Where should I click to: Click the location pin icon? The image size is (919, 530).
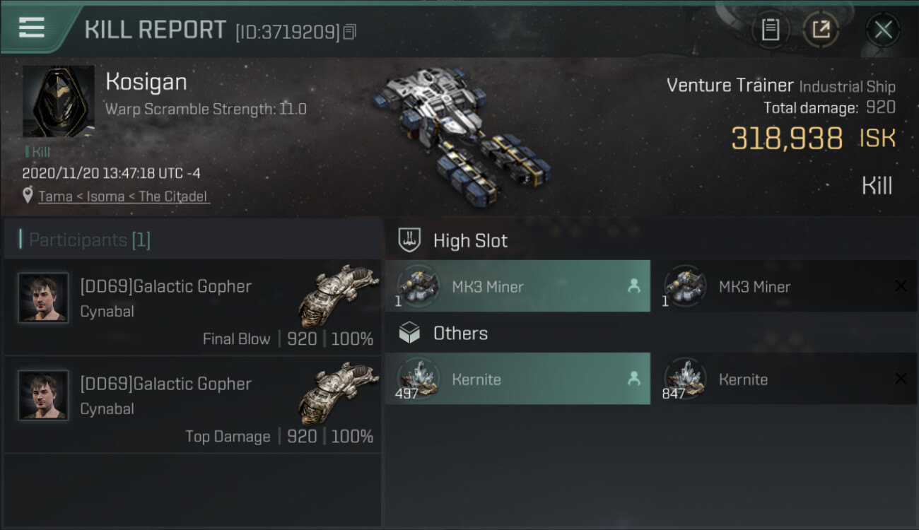[x=28, y=196]
